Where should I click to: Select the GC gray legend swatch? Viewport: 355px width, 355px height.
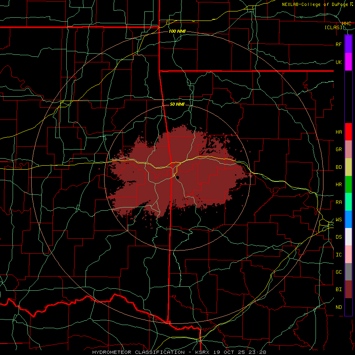point(348,272)
